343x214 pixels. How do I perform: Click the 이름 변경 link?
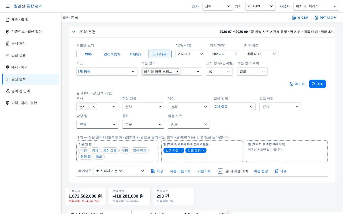pyautogui.click(x=261, y=171)
